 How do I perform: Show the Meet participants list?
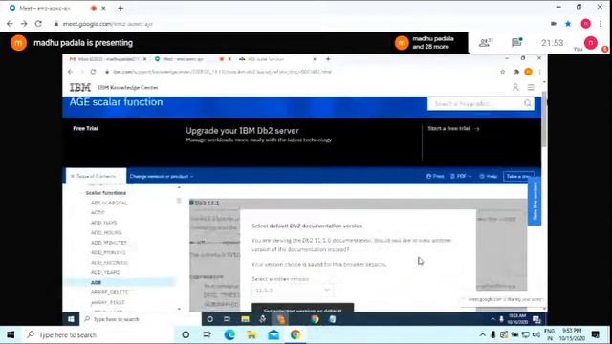point(486,42)
